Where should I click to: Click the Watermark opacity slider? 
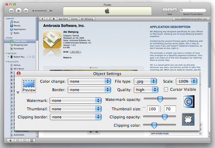pos(160,99)
